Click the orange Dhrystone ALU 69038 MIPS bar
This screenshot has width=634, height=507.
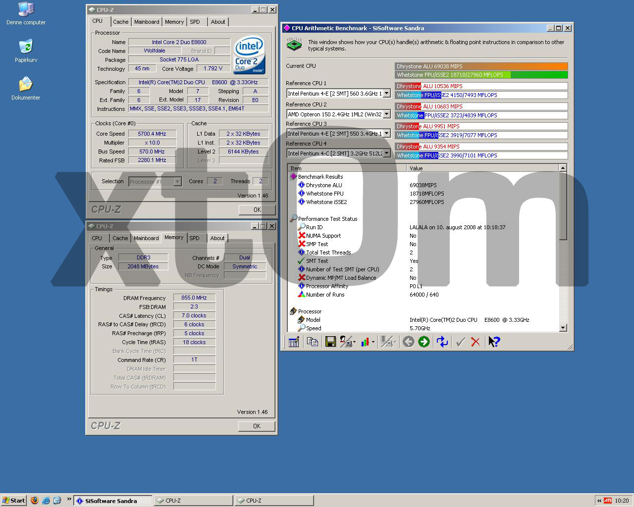coord(481,66)
